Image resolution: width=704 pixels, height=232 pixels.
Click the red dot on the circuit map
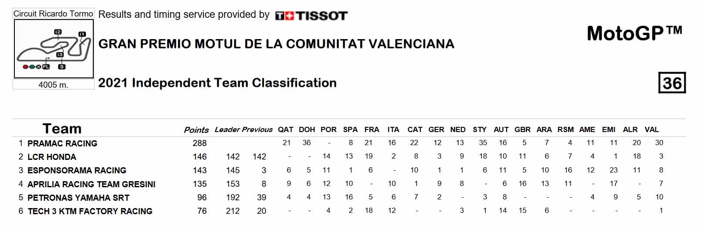pos(26,67)
